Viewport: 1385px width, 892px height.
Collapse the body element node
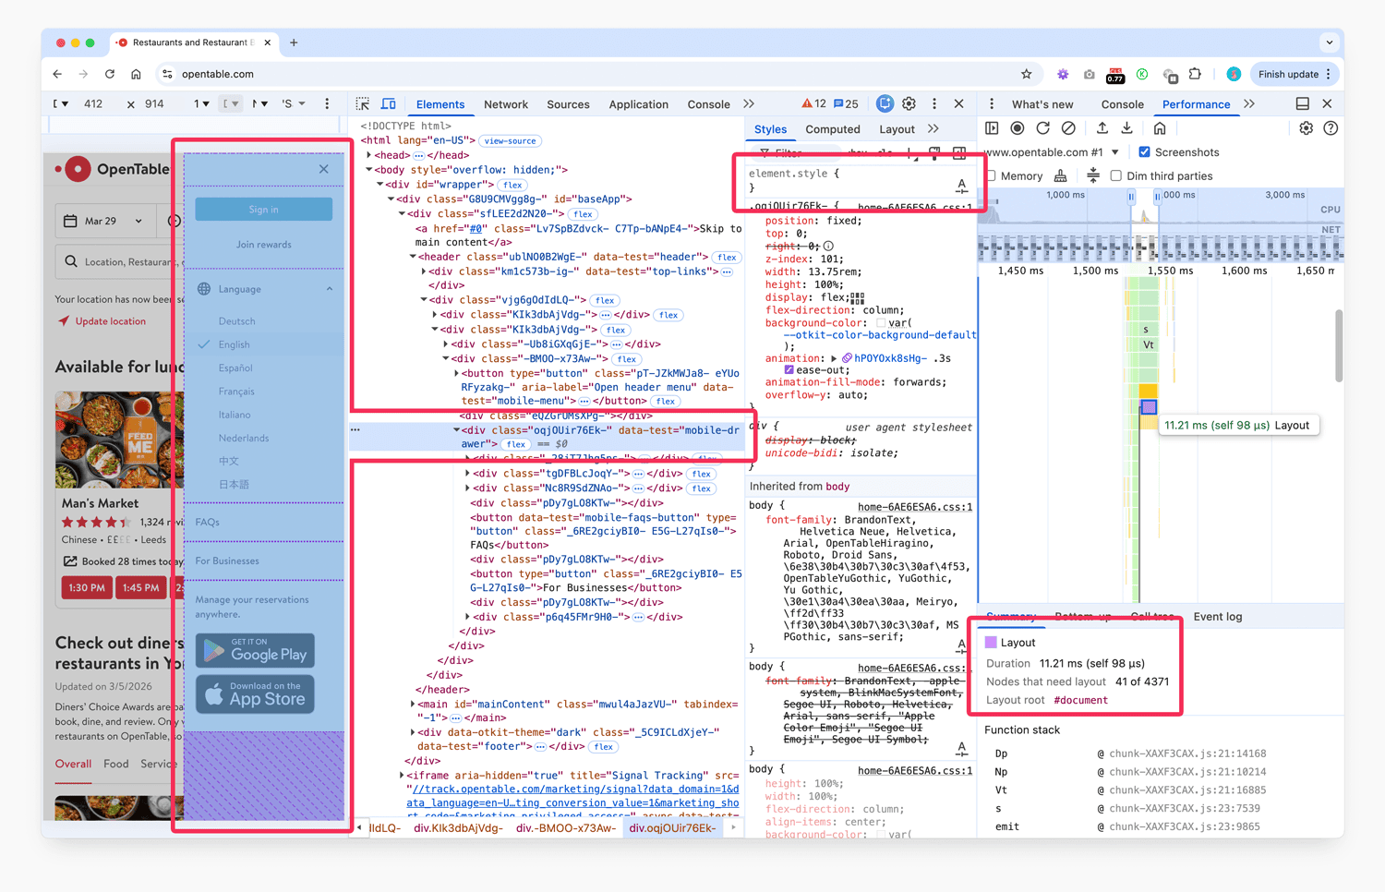tap(368, 170)
